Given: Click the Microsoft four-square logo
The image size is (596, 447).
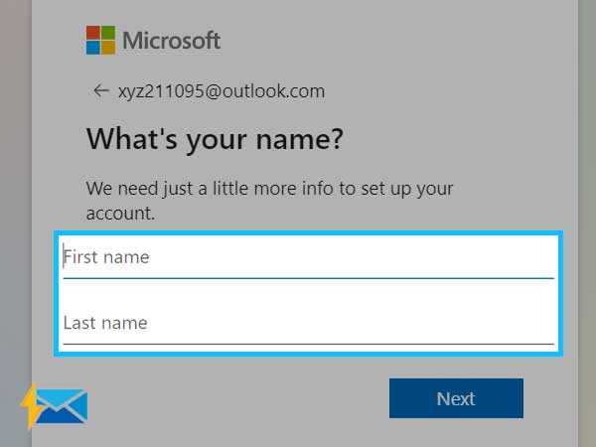Looking at the screenshot, I should point(100,41).
